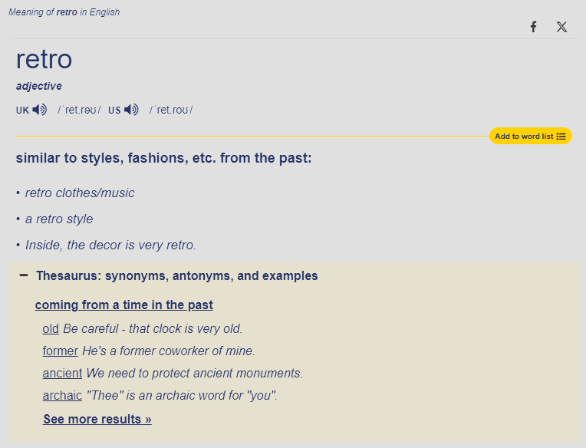The image size is (586, 448).
Task: Play the US pronunciation audio
Action: coord(131,110)
